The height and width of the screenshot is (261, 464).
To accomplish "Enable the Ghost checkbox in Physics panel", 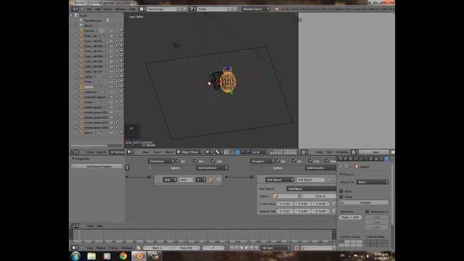I will tap(341, 196).
